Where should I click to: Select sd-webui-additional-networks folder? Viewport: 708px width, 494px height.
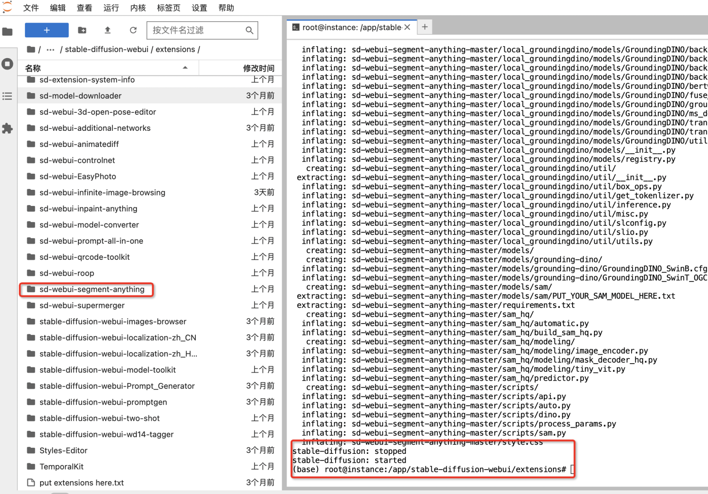(x=151, y=128)
